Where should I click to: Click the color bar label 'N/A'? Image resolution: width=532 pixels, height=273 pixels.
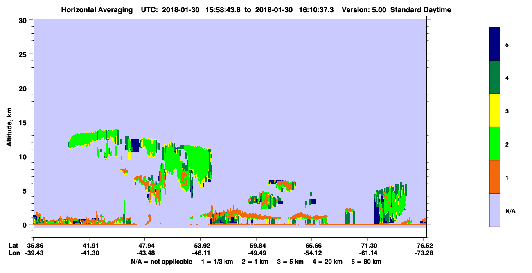510,211
